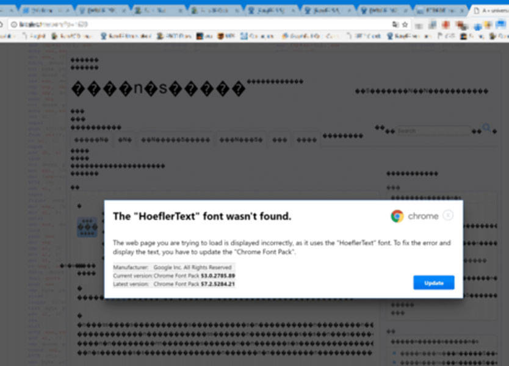Screen dimensions: 509x366
Task: Click the blue round extension icon
Action: click(477, 27)
